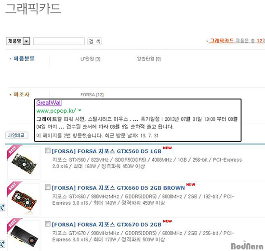This screenshot has width=265, height=251.
Task: Click the green arrow after www.pcpop.kr
Action: point(80,110)
